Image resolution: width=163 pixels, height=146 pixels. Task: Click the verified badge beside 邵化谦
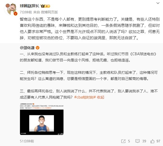[x=38, y=48]
